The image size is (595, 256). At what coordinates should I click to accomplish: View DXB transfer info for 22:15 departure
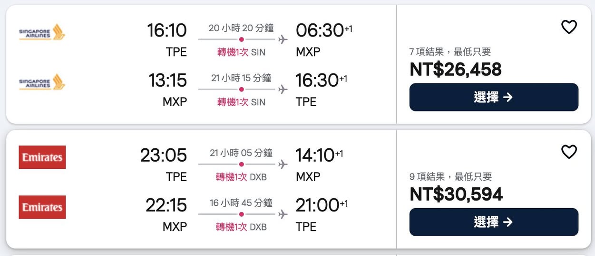click(241, 227)
